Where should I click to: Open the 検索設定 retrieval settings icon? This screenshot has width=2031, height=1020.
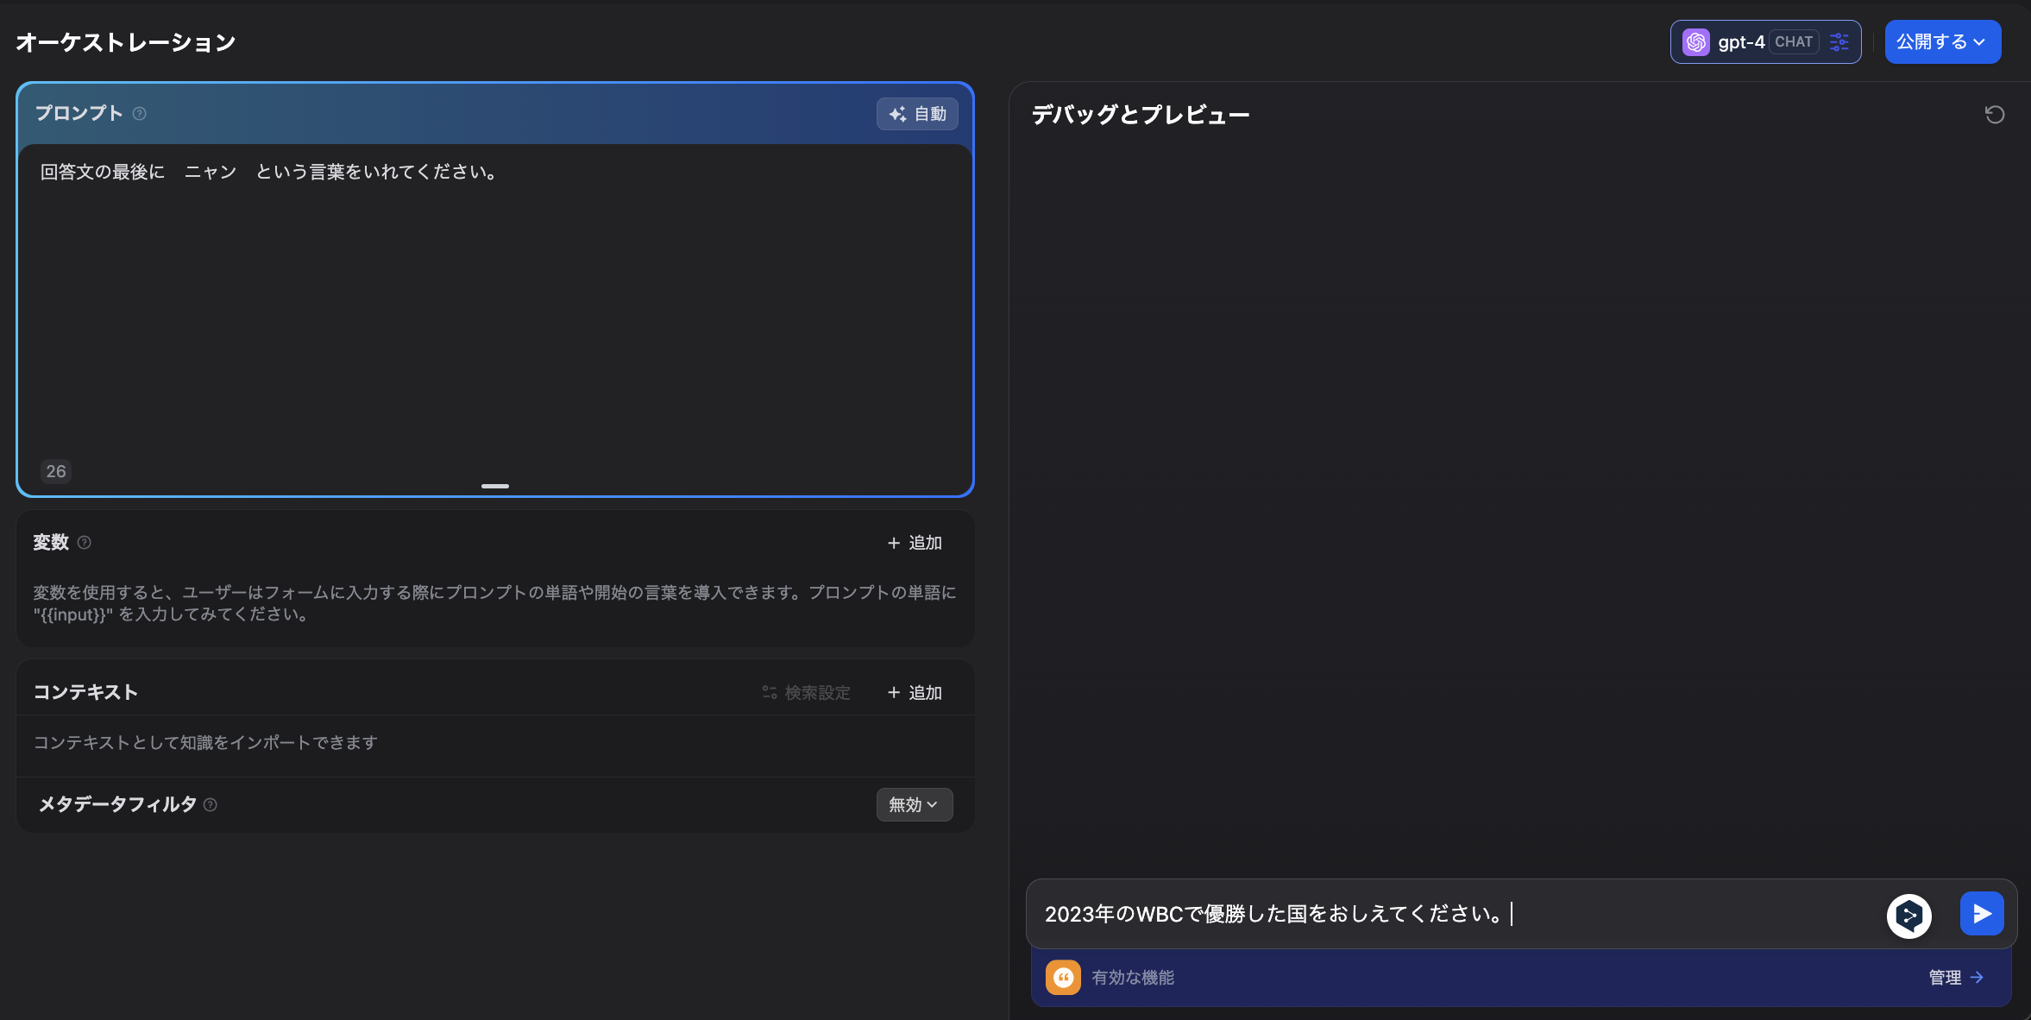[x=770, y=692]
